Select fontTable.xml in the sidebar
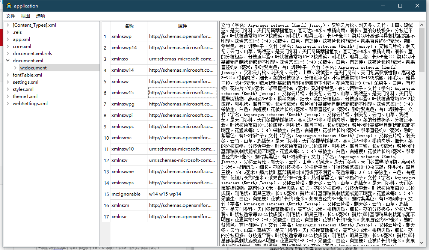This screenshot has height=250, width=429. point(27,75)
